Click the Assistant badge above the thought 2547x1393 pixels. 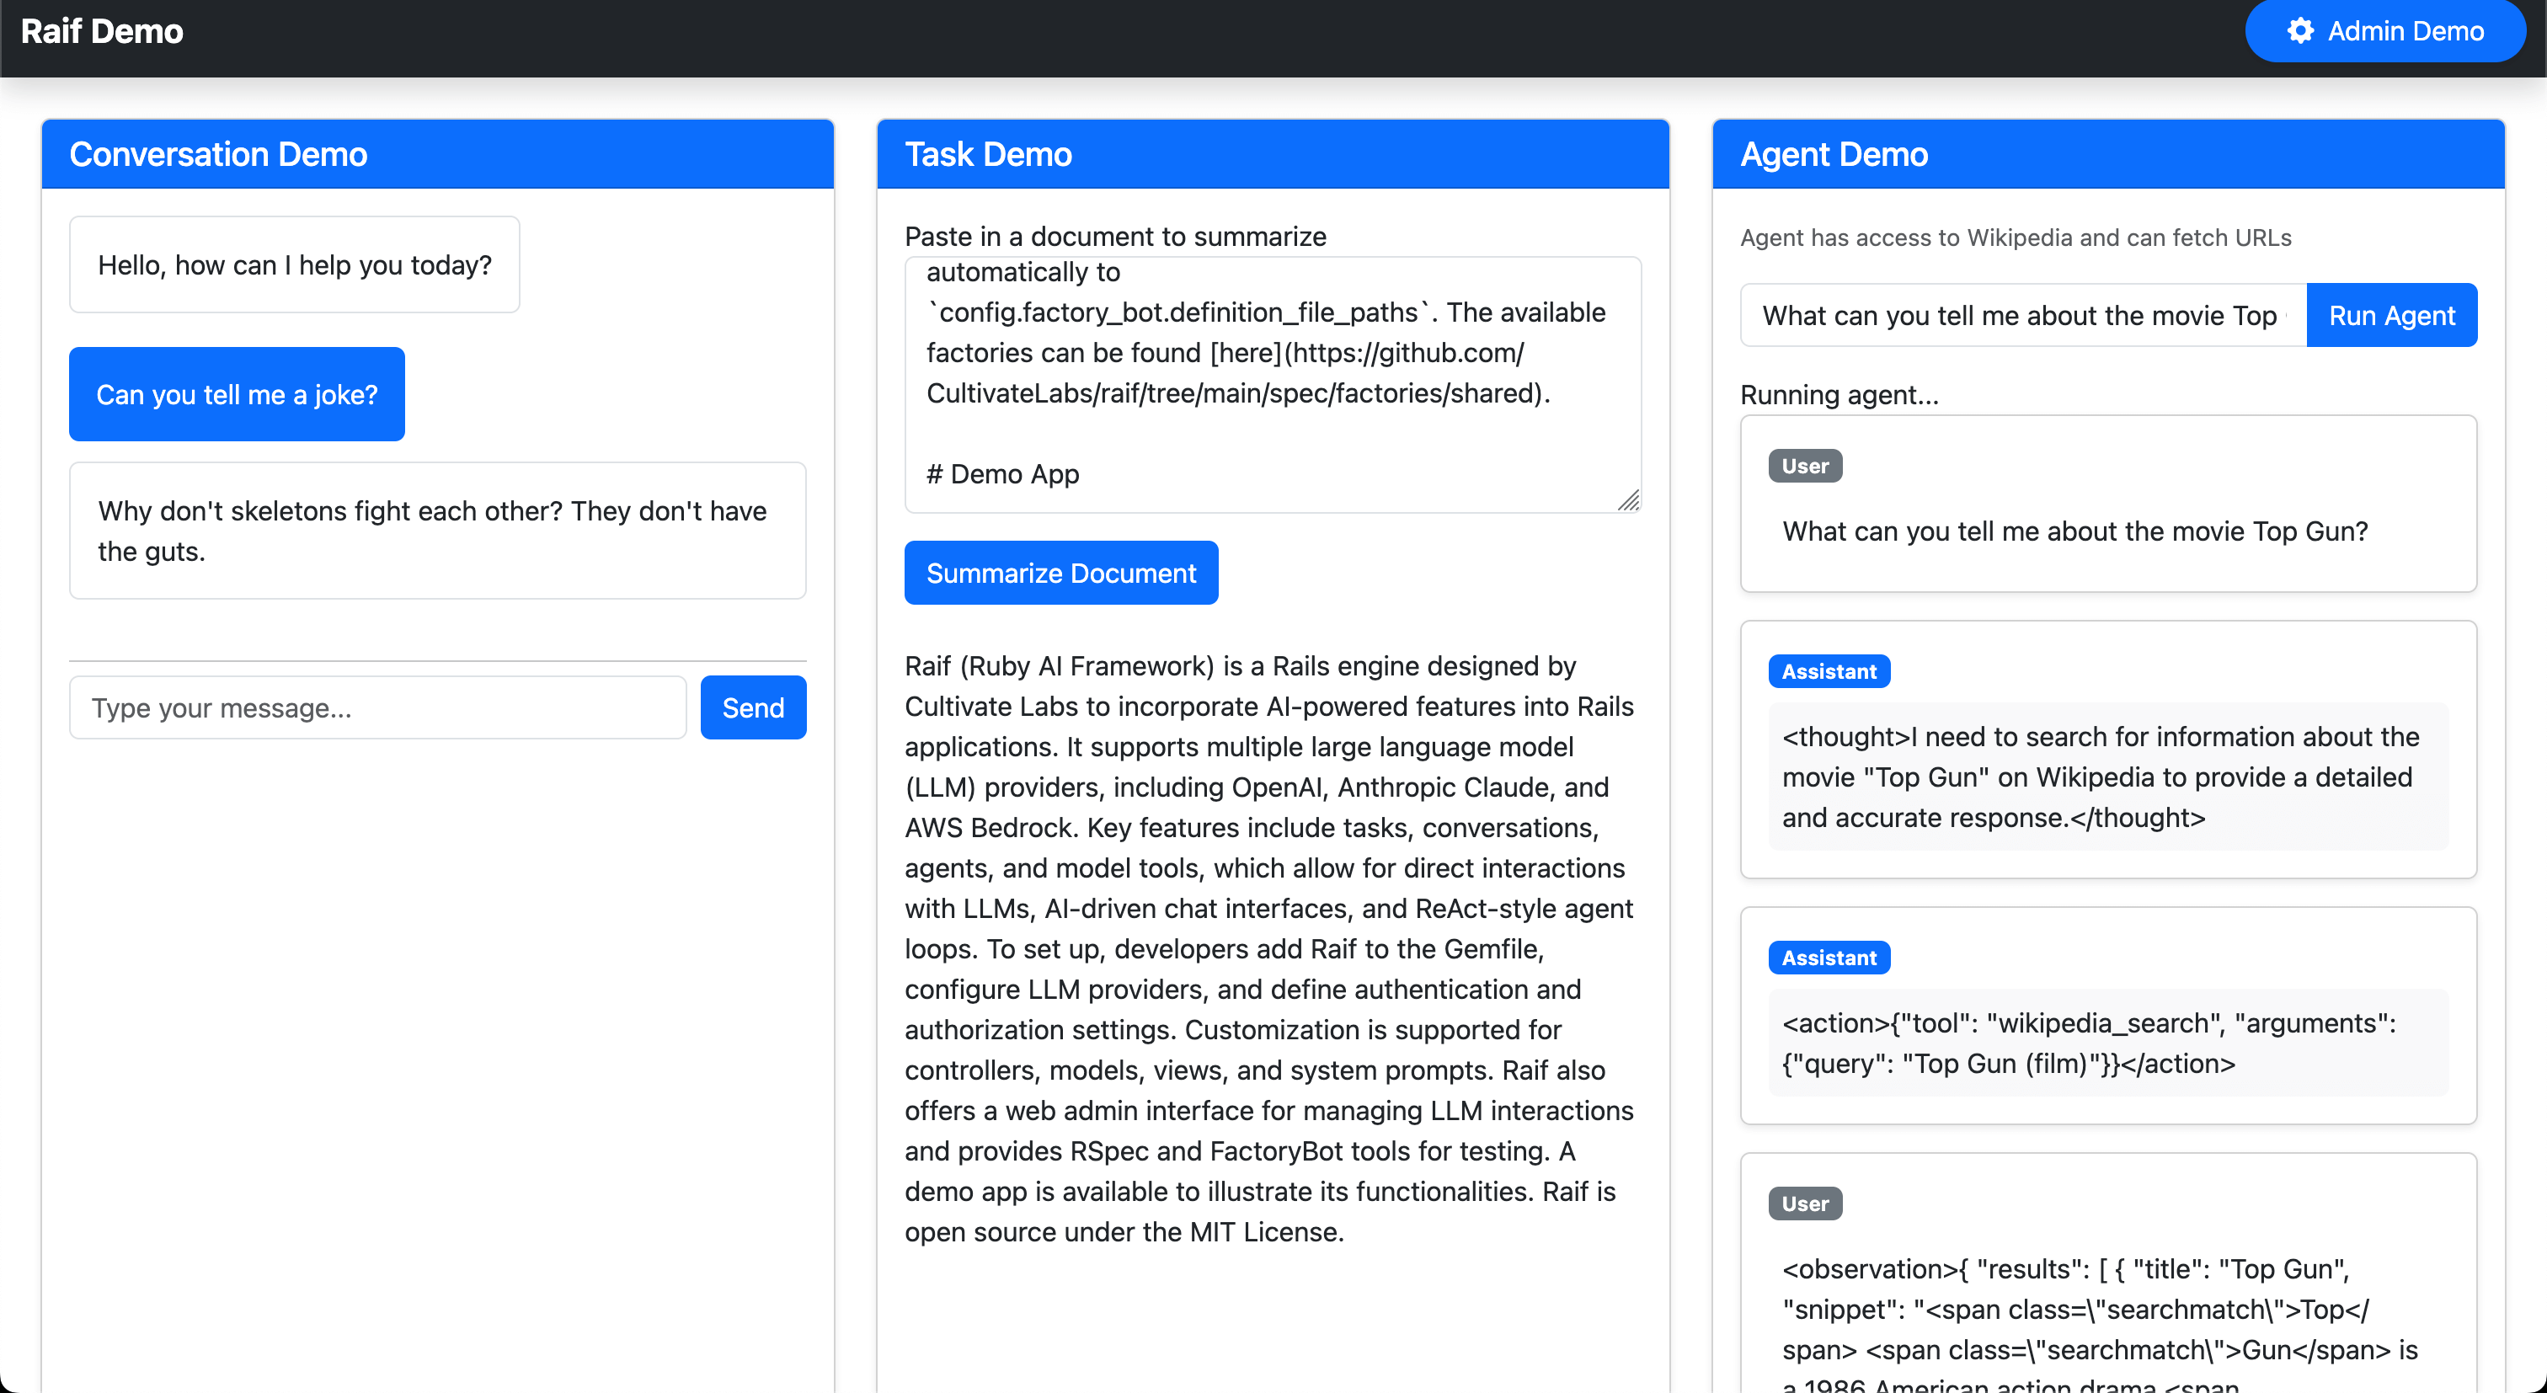[x=1829, y=671]
